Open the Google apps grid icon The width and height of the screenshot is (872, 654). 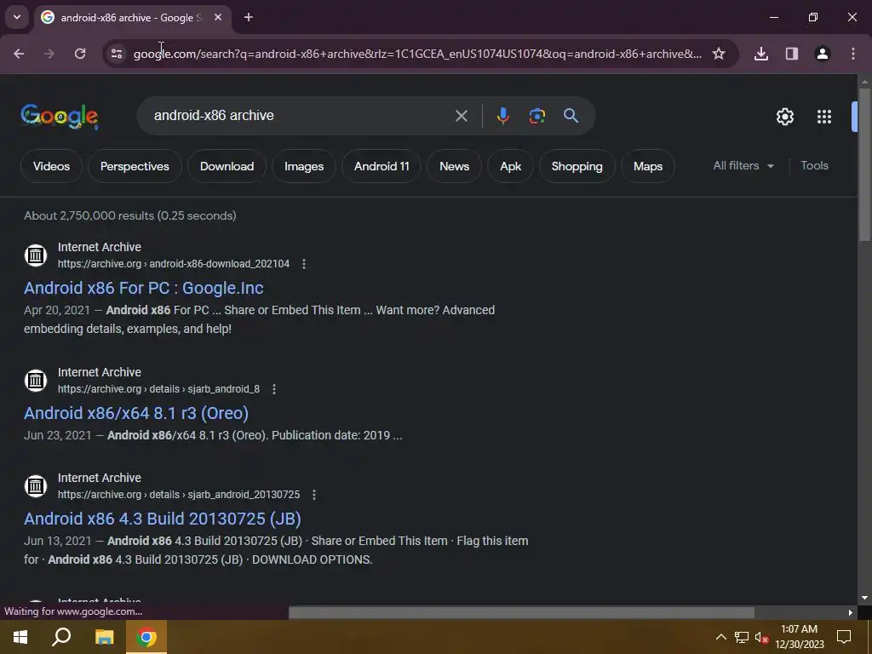point(824,116)
